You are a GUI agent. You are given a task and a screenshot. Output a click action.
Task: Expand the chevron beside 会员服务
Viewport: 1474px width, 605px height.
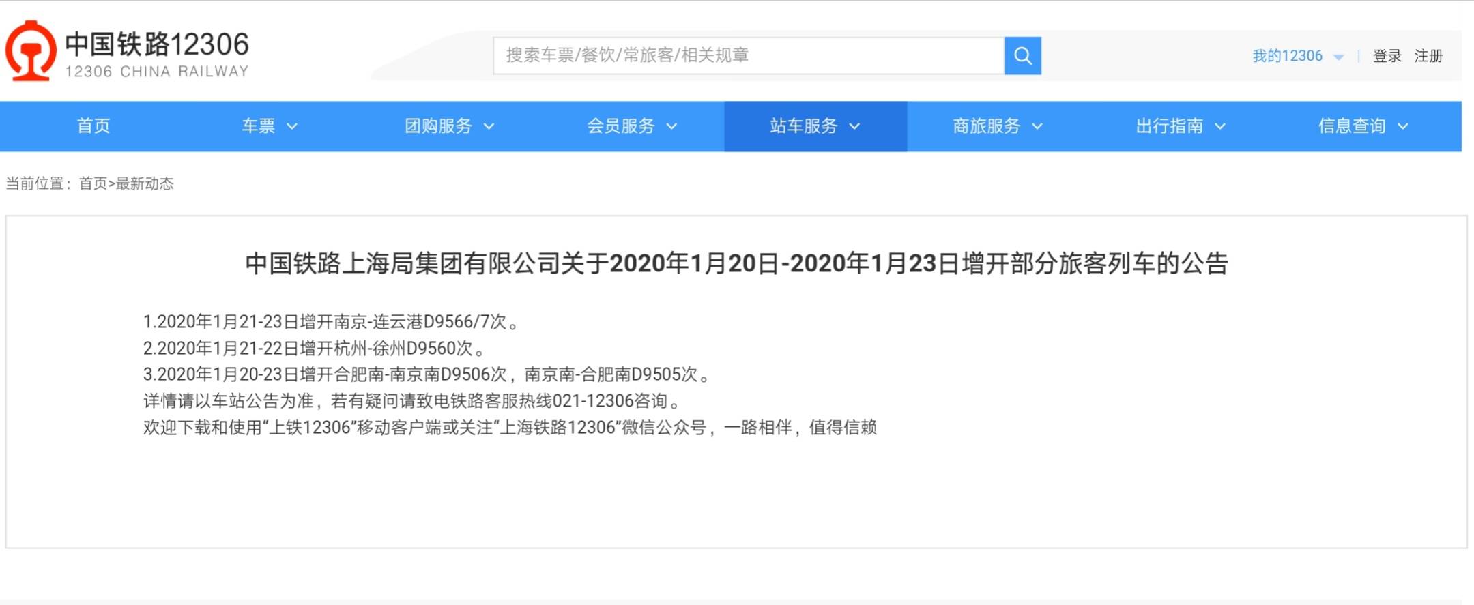click(x=671, y=126)
